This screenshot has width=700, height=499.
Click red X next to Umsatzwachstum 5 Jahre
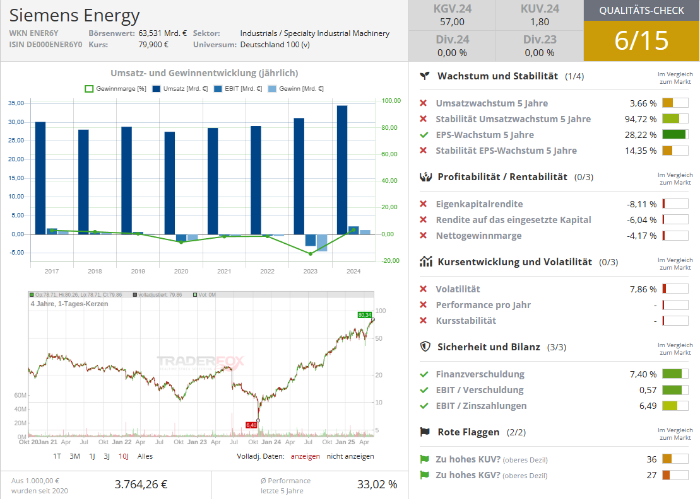423,103
